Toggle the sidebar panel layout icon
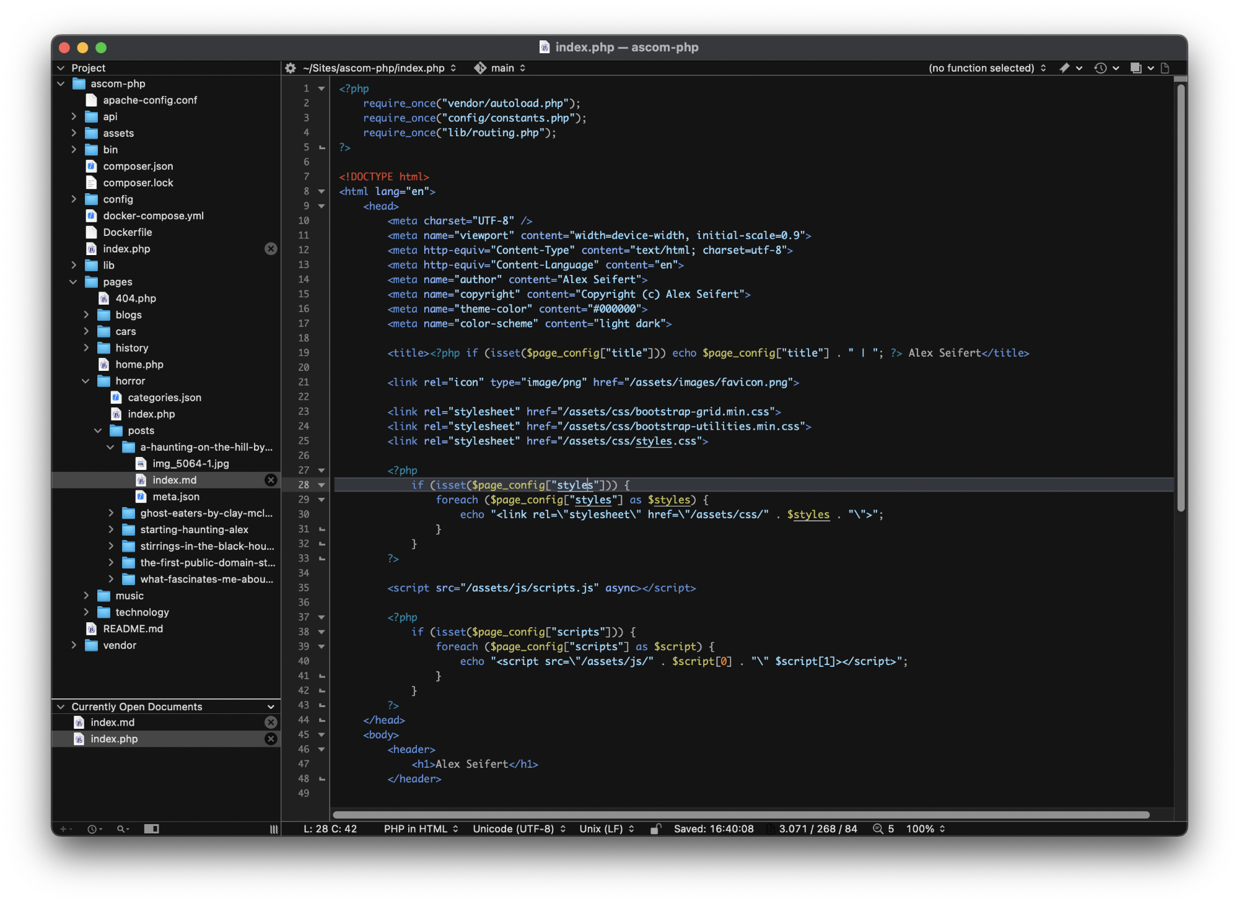 coord(152,828)
